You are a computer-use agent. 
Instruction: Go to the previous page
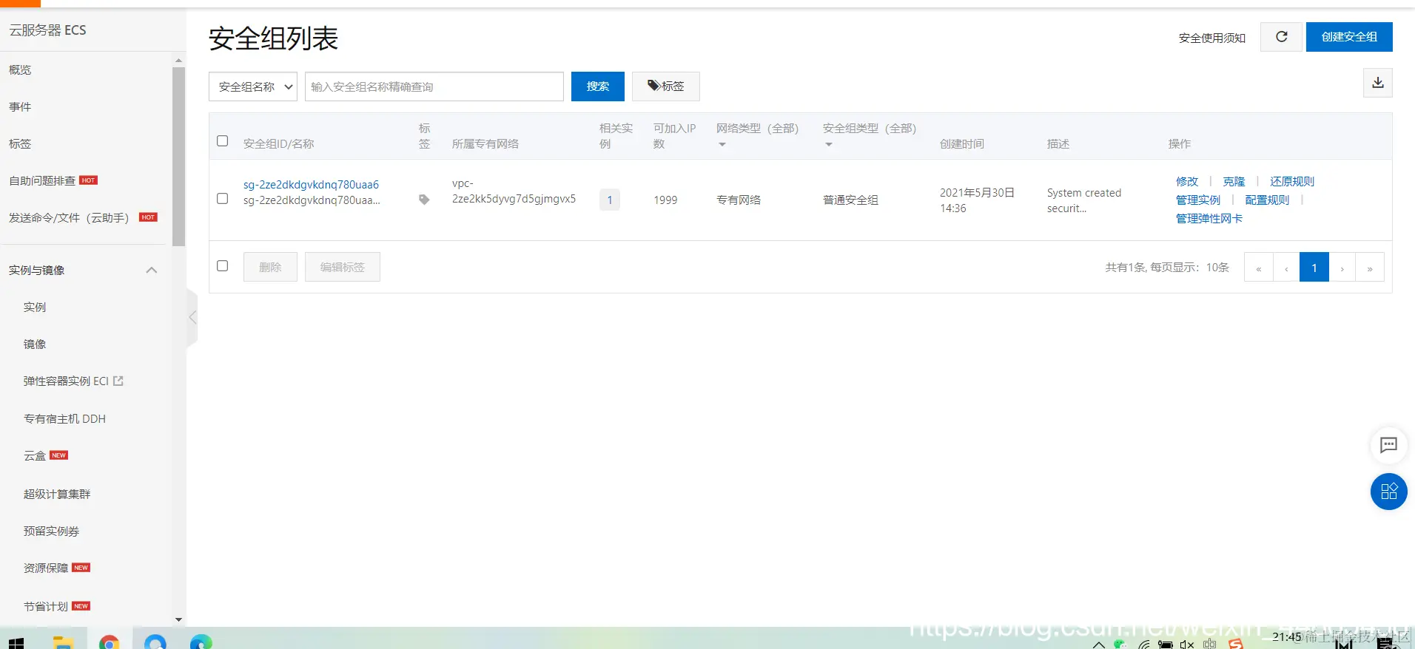[x=1286, y=268]
